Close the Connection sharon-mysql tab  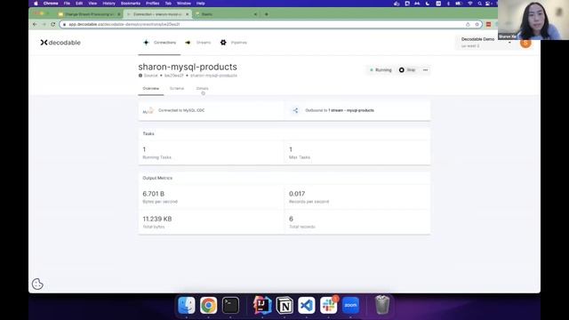point(188,14)
